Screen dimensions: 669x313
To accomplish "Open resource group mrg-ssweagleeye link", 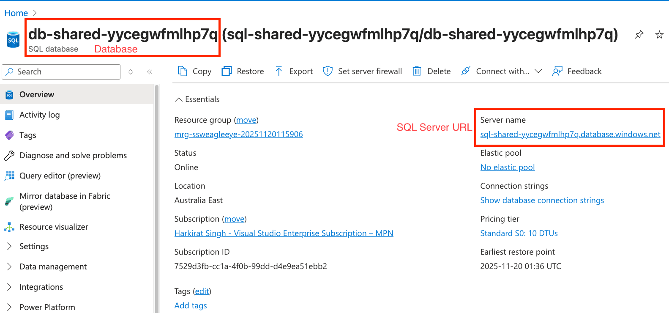I will [238, 134].
